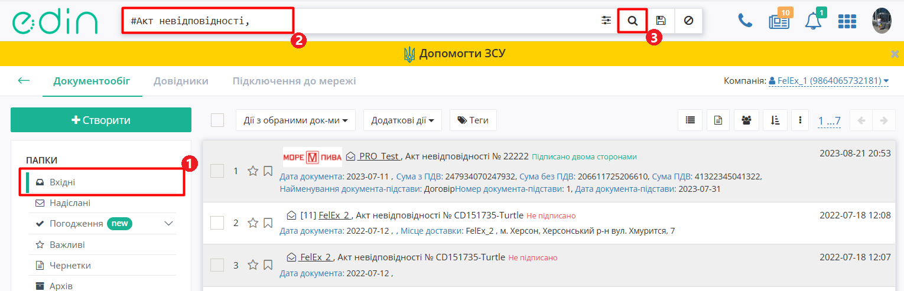Click the EDIN logo
This screenshot has width=904, height=291.
[54, 21]
